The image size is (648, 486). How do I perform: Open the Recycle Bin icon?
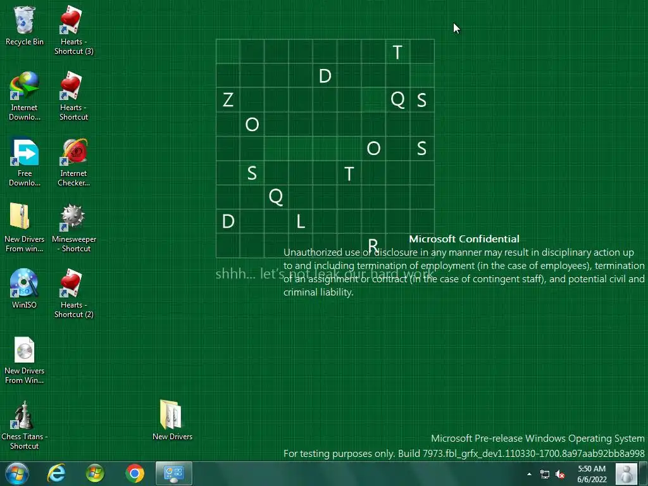(25, 27)
